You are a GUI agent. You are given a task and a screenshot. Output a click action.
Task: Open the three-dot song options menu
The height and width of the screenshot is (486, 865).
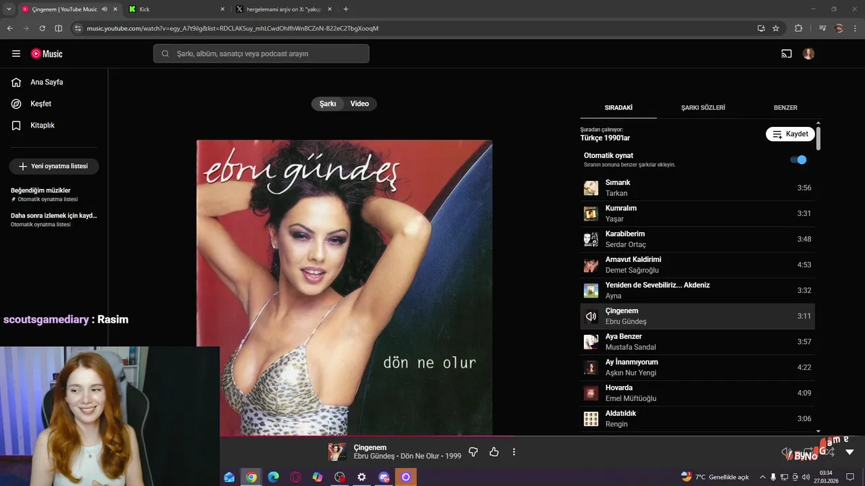(514, 452)
